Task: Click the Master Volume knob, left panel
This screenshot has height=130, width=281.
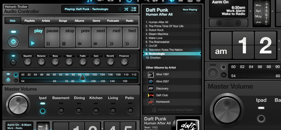Action: coord(18,105)
